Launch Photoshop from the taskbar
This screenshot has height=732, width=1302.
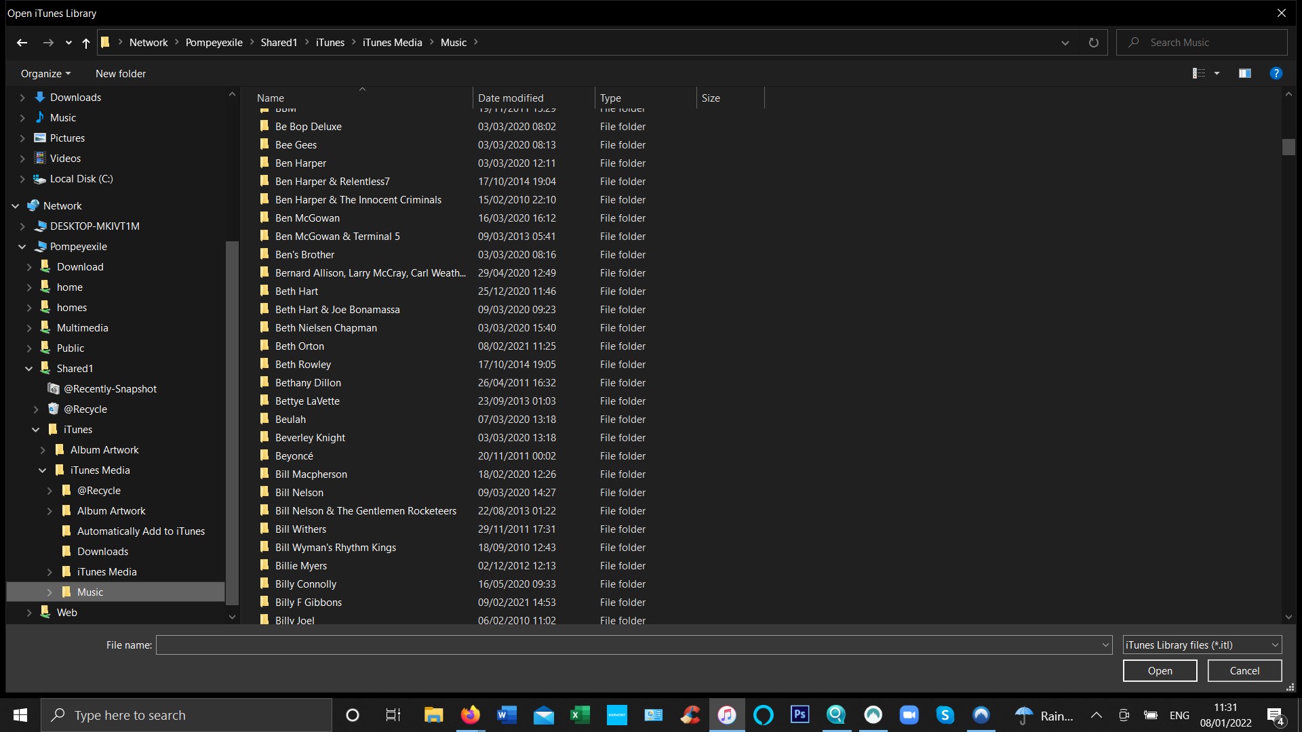tap(800, 715)
